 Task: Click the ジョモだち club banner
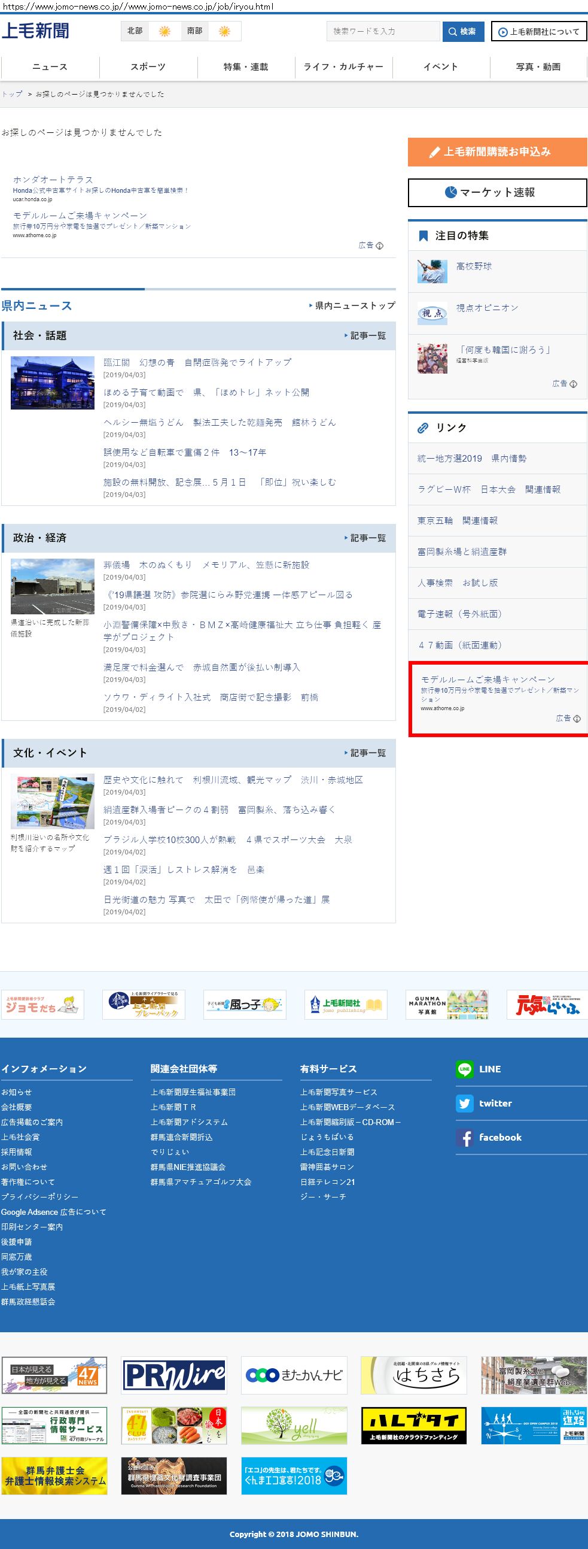[x=42, y=1004]
